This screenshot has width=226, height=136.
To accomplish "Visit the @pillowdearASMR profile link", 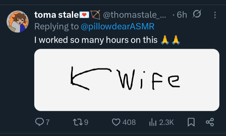I will pos(118,26).
